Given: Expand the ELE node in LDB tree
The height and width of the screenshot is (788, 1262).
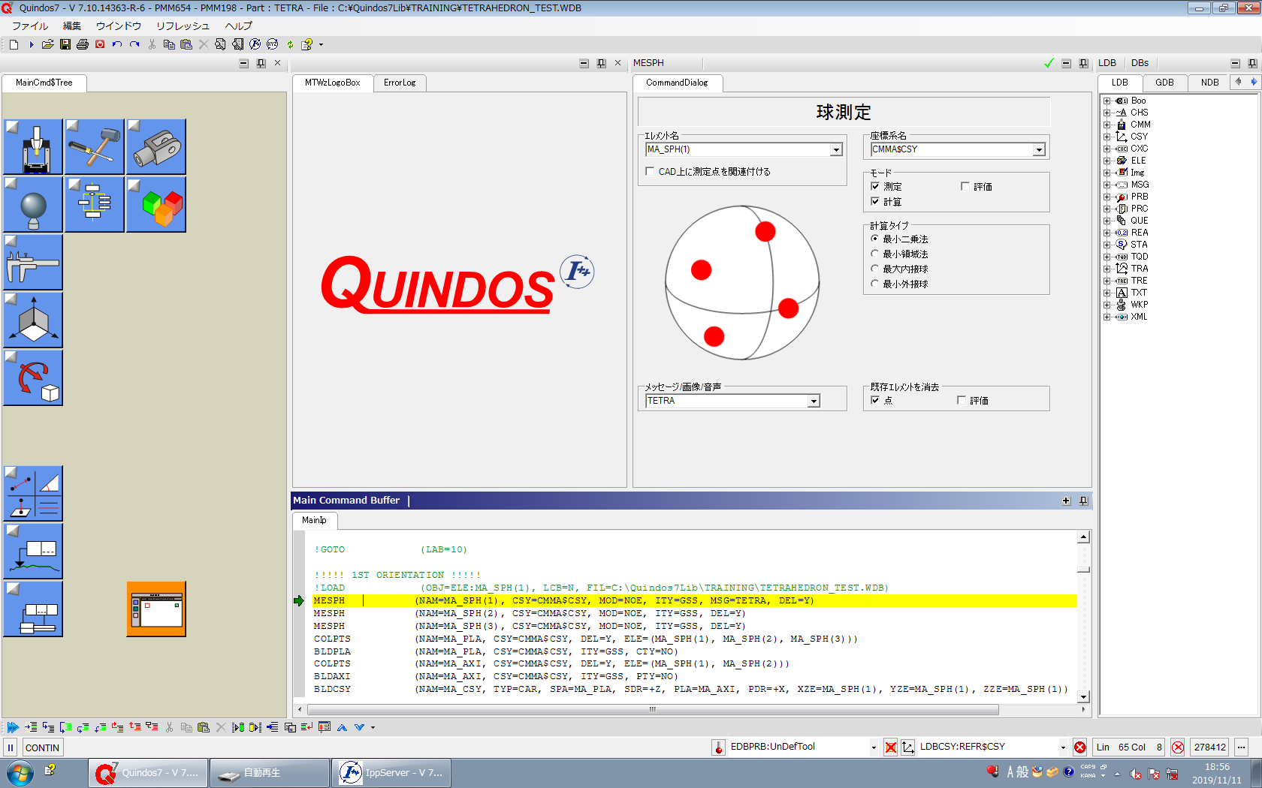Looking at the screenshot, I should [x=1107, y=161].
